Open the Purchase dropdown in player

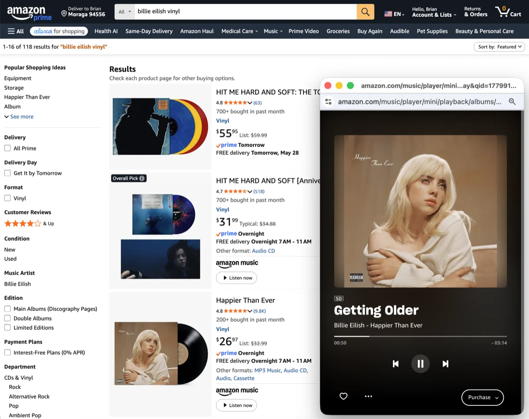[x=482, y=397]
